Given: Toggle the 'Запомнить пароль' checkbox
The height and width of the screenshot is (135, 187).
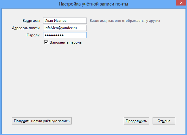Looking at the screenshot, I should click(46, 42).
